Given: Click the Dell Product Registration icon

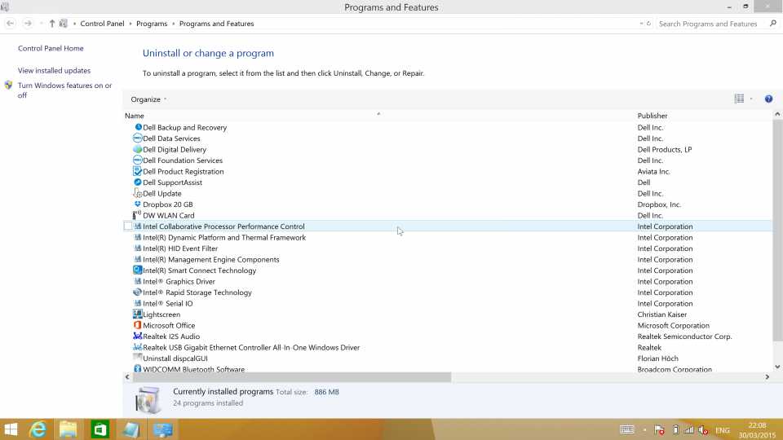Looking at the screenshot, I should (x=138, y=171).
